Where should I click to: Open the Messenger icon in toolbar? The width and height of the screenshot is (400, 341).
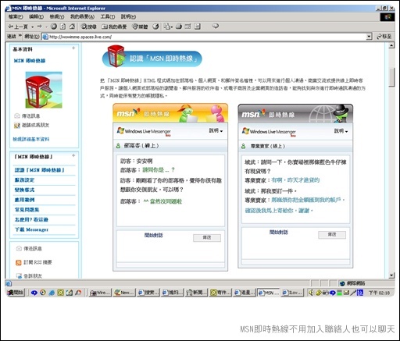point(216,27)
